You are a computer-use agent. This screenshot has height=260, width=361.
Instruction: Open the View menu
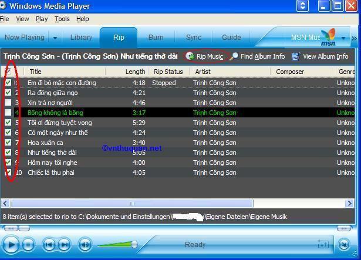[x=22, y=19]
